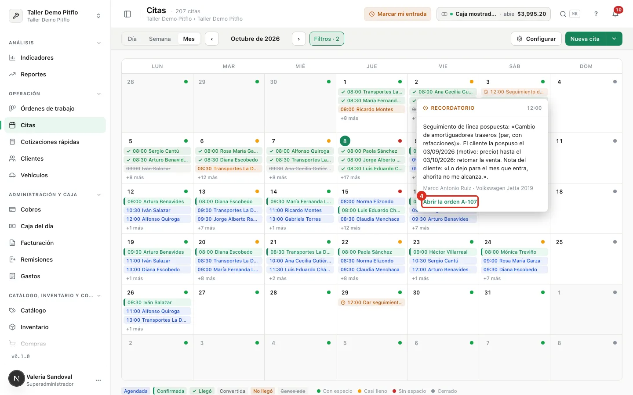Screen dimensions: 633x395
Task: Click the Configurar button
Action: 536,39
